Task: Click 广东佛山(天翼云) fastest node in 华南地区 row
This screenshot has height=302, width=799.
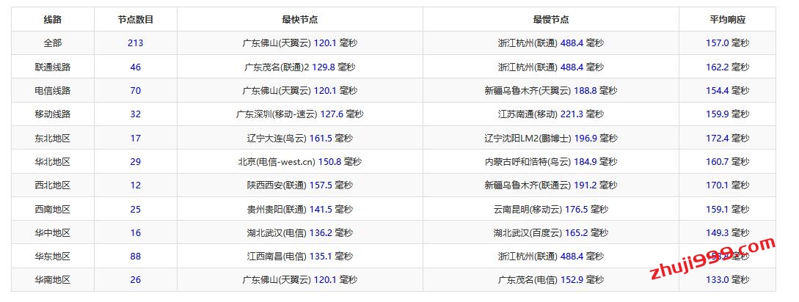Action: [299, 279]
